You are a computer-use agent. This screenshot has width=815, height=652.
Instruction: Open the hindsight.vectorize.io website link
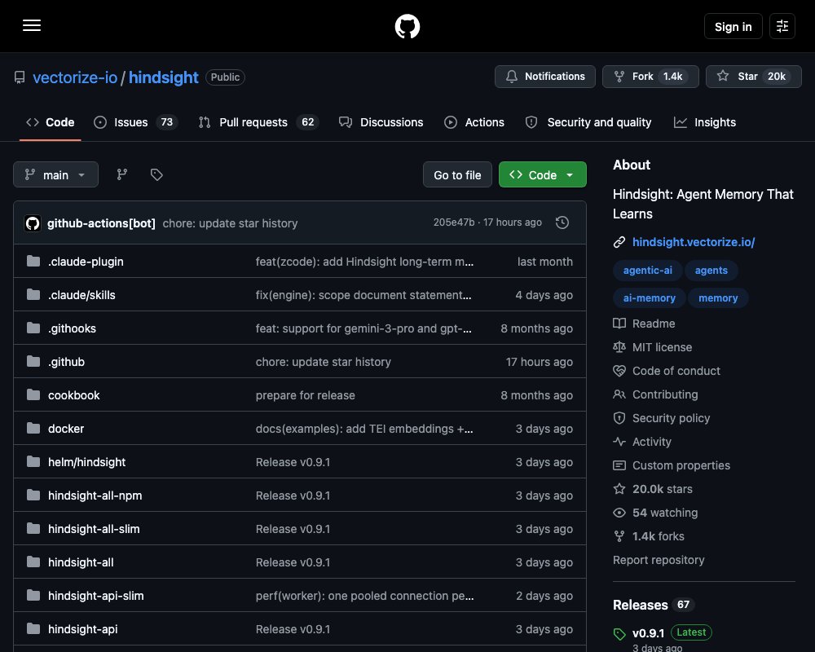click(x=694, y=242)
